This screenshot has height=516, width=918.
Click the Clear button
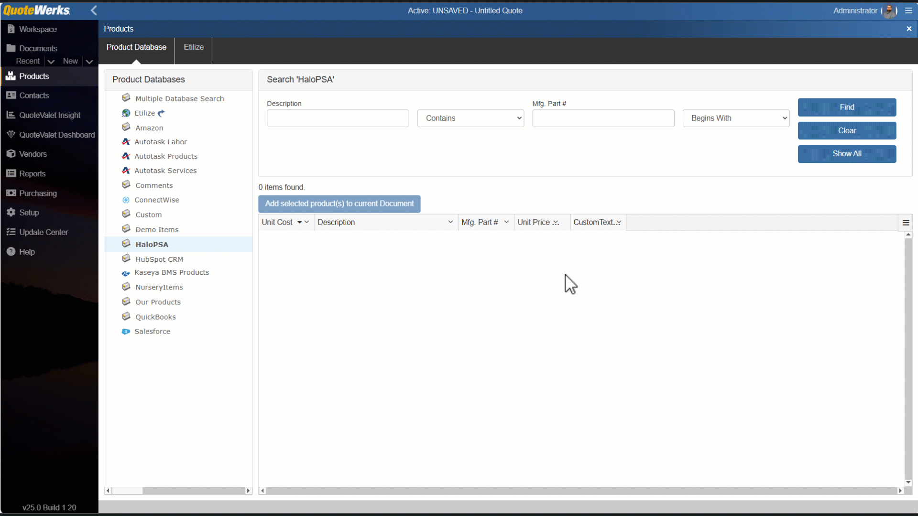click(x=847, y=130)
